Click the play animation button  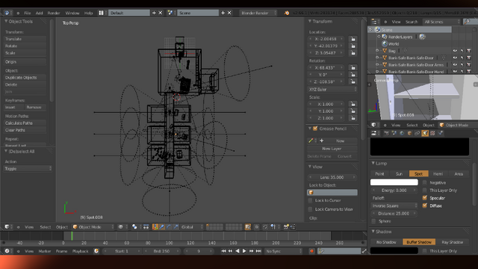tap(244, 251)
